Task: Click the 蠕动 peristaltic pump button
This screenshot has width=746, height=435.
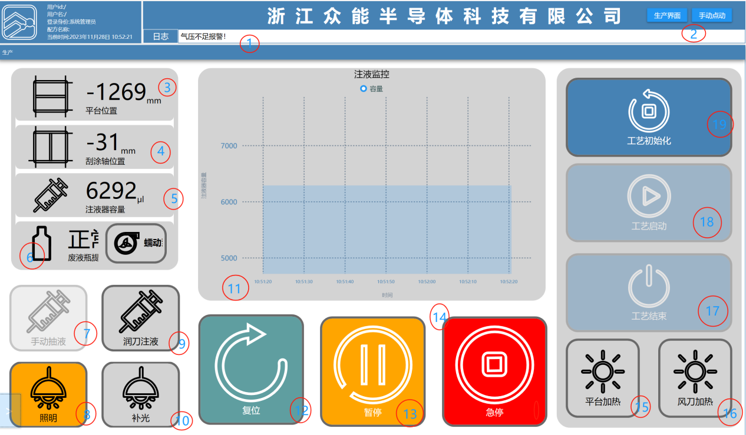Action: point(136,243)
